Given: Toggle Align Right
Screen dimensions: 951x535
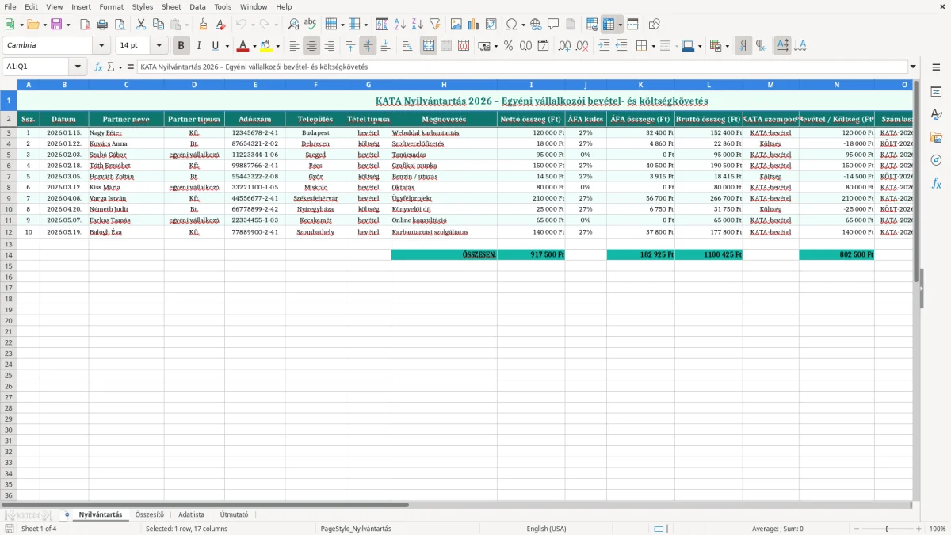Looking at the screenshot, I should tap(329, 46).
